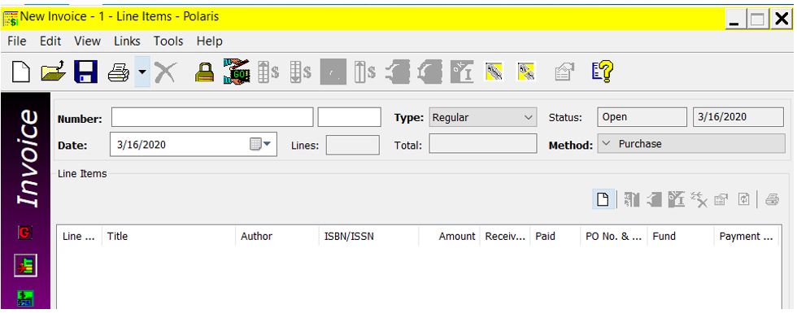797x318 pixels.
Task: Click the line-item properties sheet icon
Action: coord(721,199)
